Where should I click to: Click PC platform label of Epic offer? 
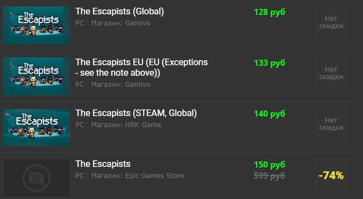pyautogui.click(x=80, y=176)
